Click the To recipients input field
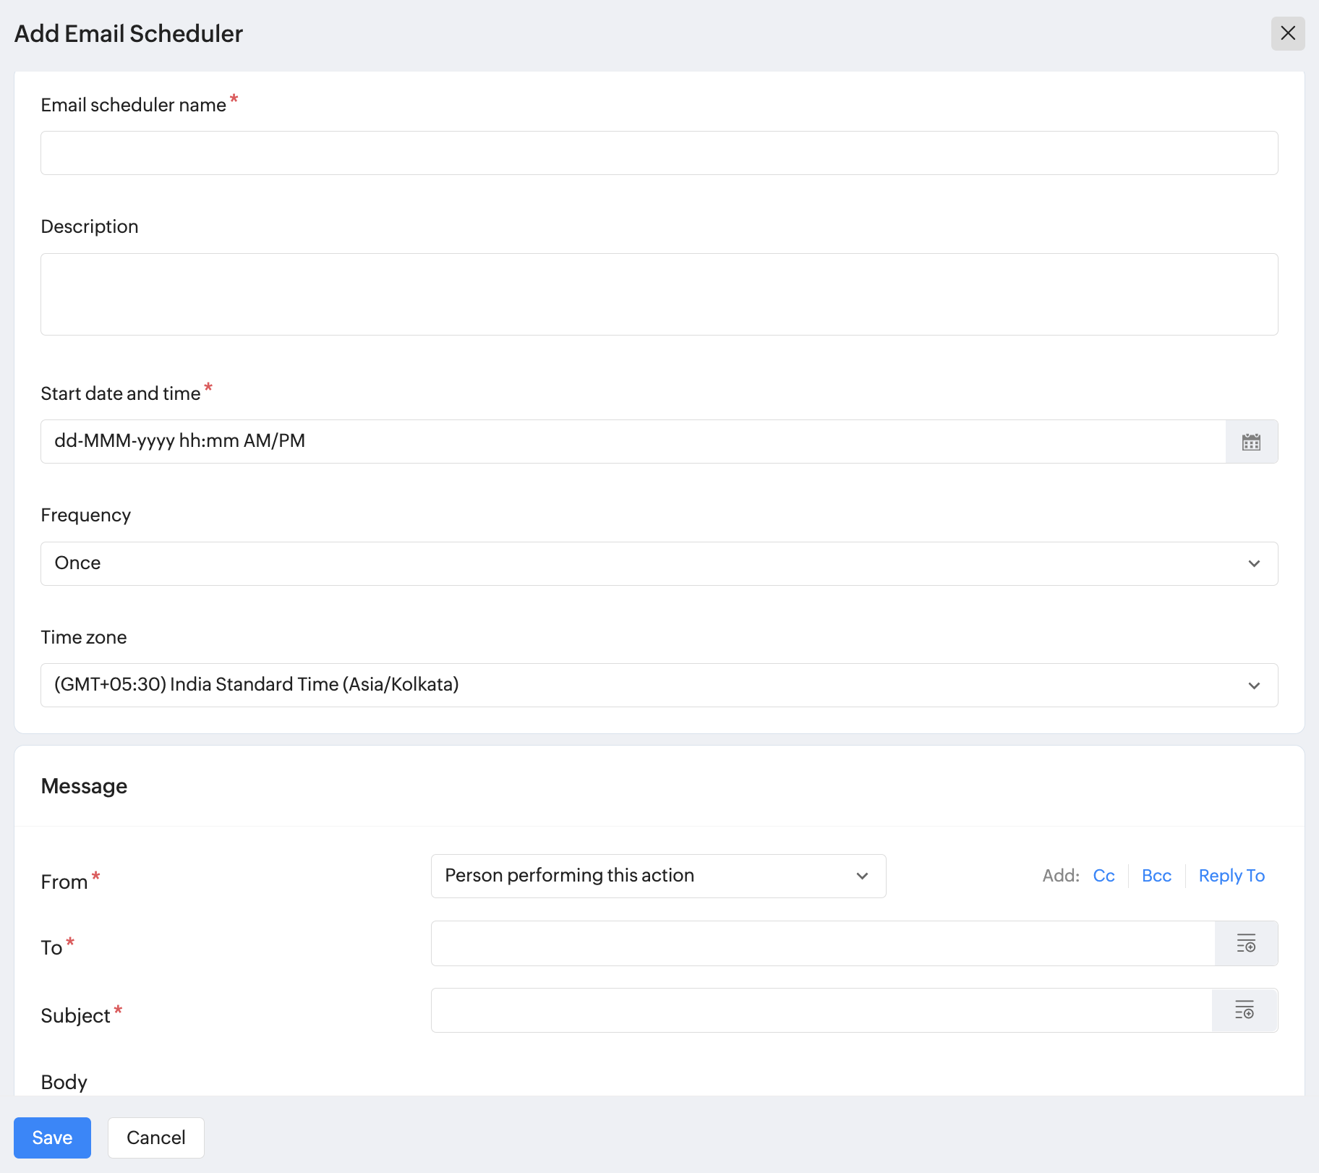 pos(822,943)
